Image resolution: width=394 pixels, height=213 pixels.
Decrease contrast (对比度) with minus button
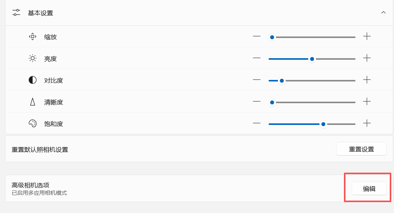257,80
